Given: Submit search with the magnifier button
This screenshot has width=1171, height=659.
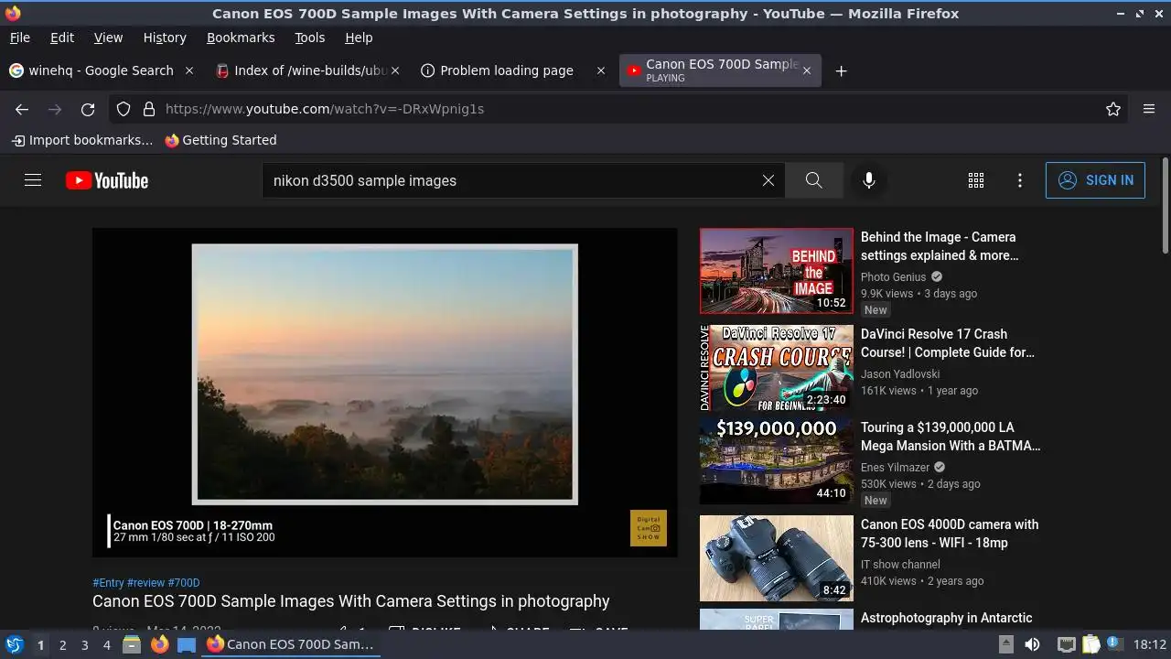Looking at the screenshot, I should [x=813, y=180].
